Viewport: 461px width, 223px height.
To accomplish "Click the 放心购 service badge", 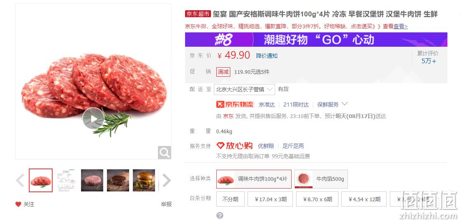I will coord(235,146).
